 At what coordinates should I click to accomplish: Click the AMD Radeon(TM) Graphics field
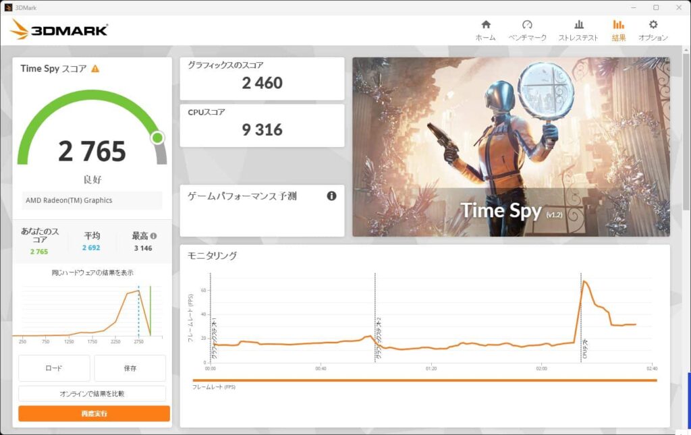92,200
